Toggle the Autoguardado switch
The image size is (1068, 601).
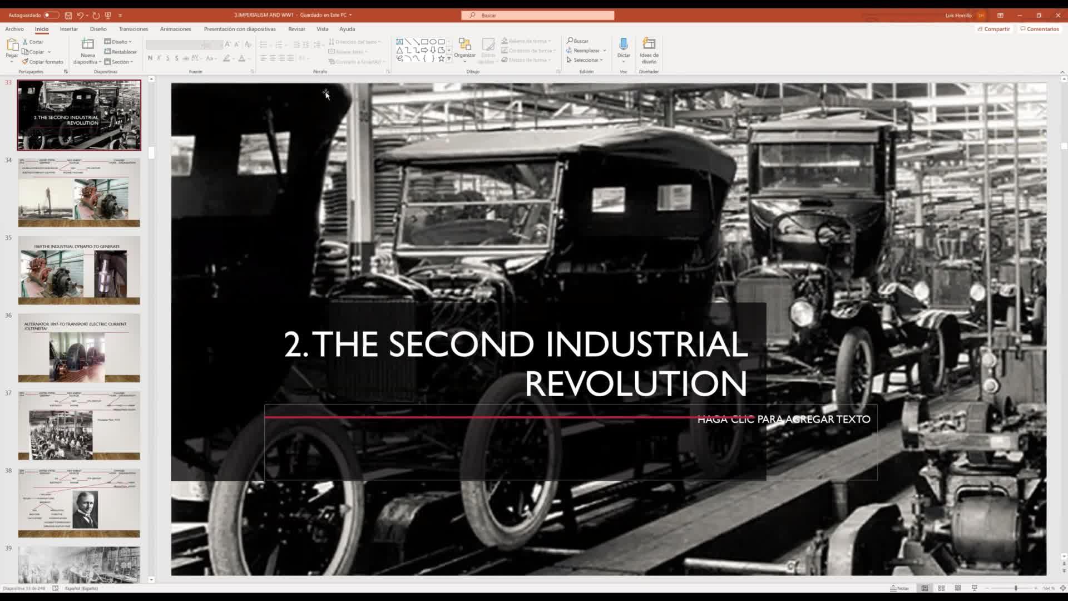[51, 15]
